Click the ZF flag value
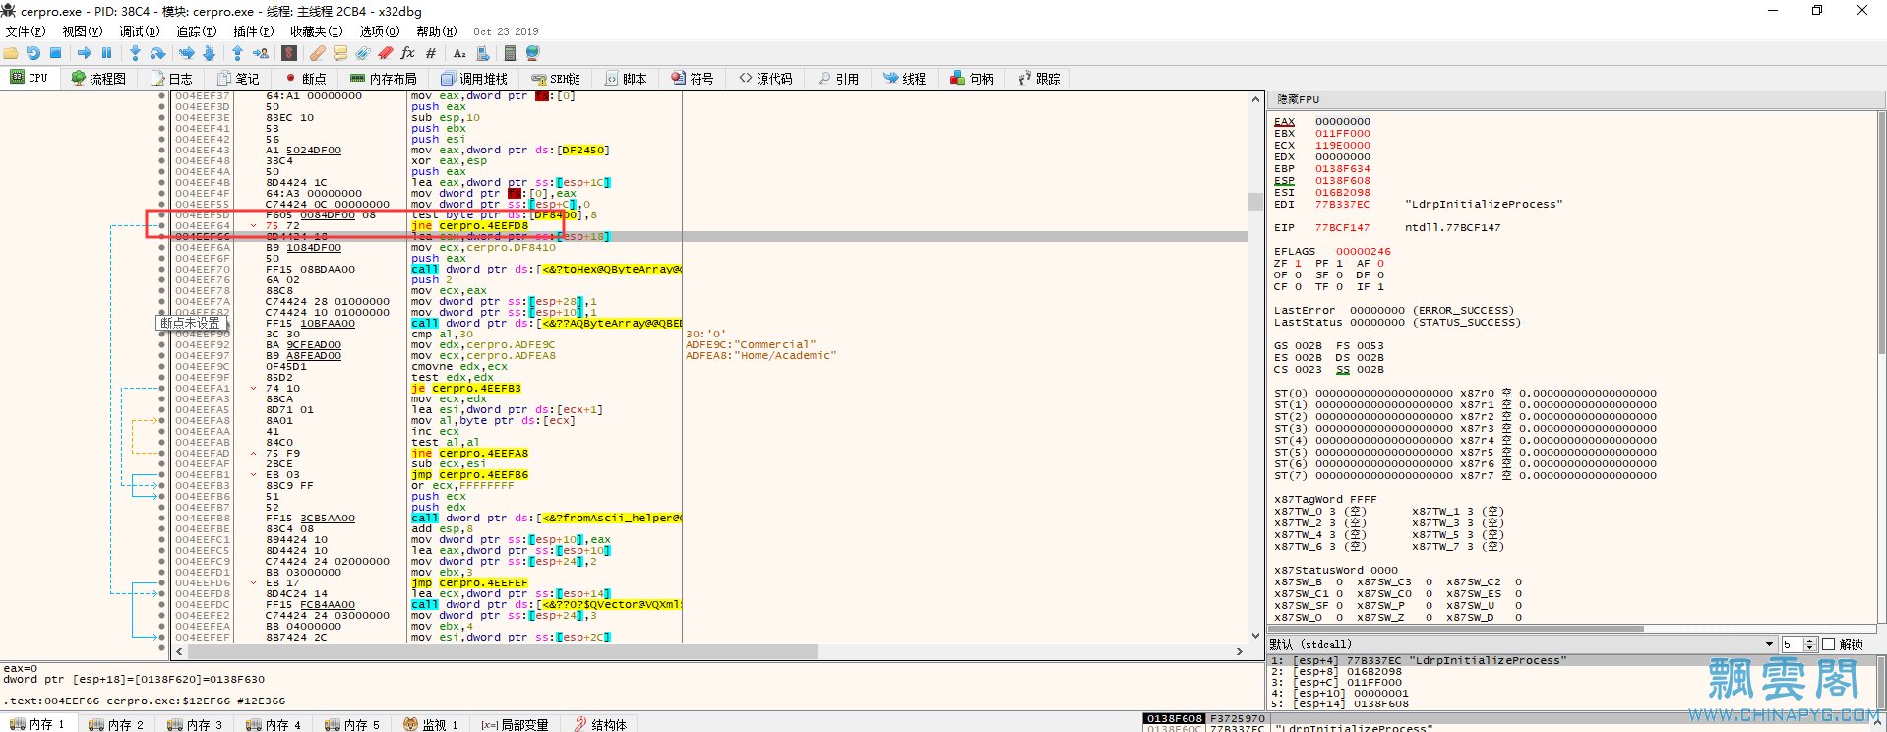 [1298, 264]
